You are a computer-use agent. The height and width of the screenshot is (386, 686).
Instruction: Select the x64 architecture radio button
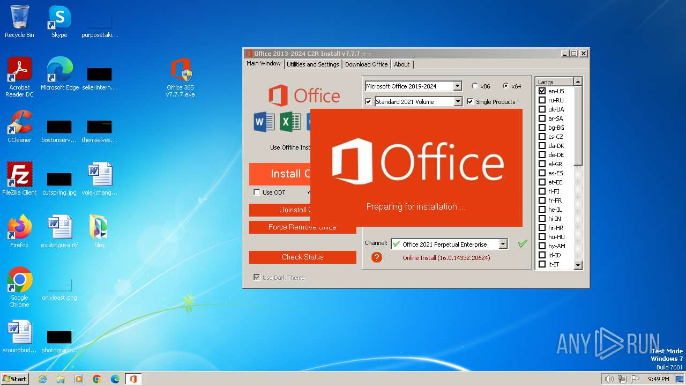[505, 86]
